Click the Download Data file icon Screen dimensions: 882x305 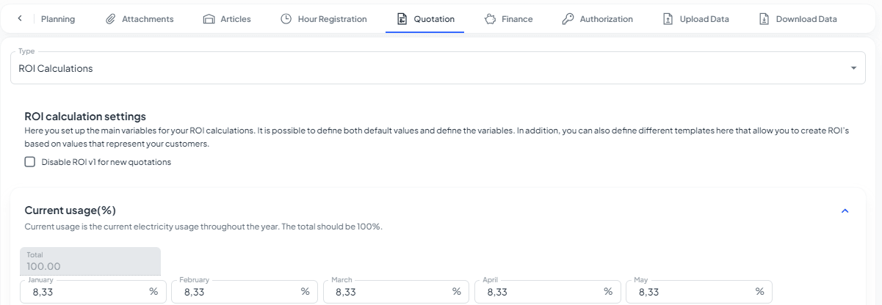coord(764,19)
